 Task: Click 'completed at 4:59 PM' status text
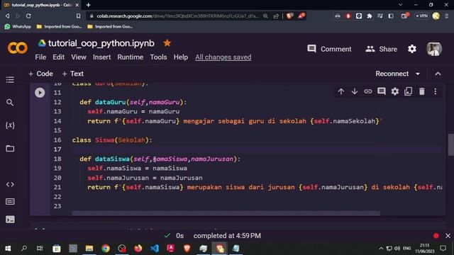[x=227, y=236]
